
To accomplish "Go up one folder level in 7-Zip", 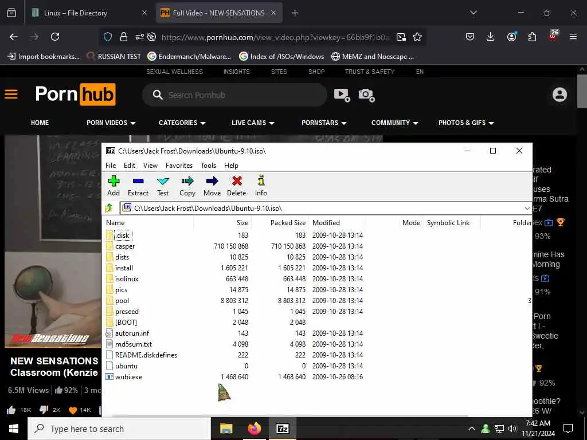I will (x=109, y=207).
